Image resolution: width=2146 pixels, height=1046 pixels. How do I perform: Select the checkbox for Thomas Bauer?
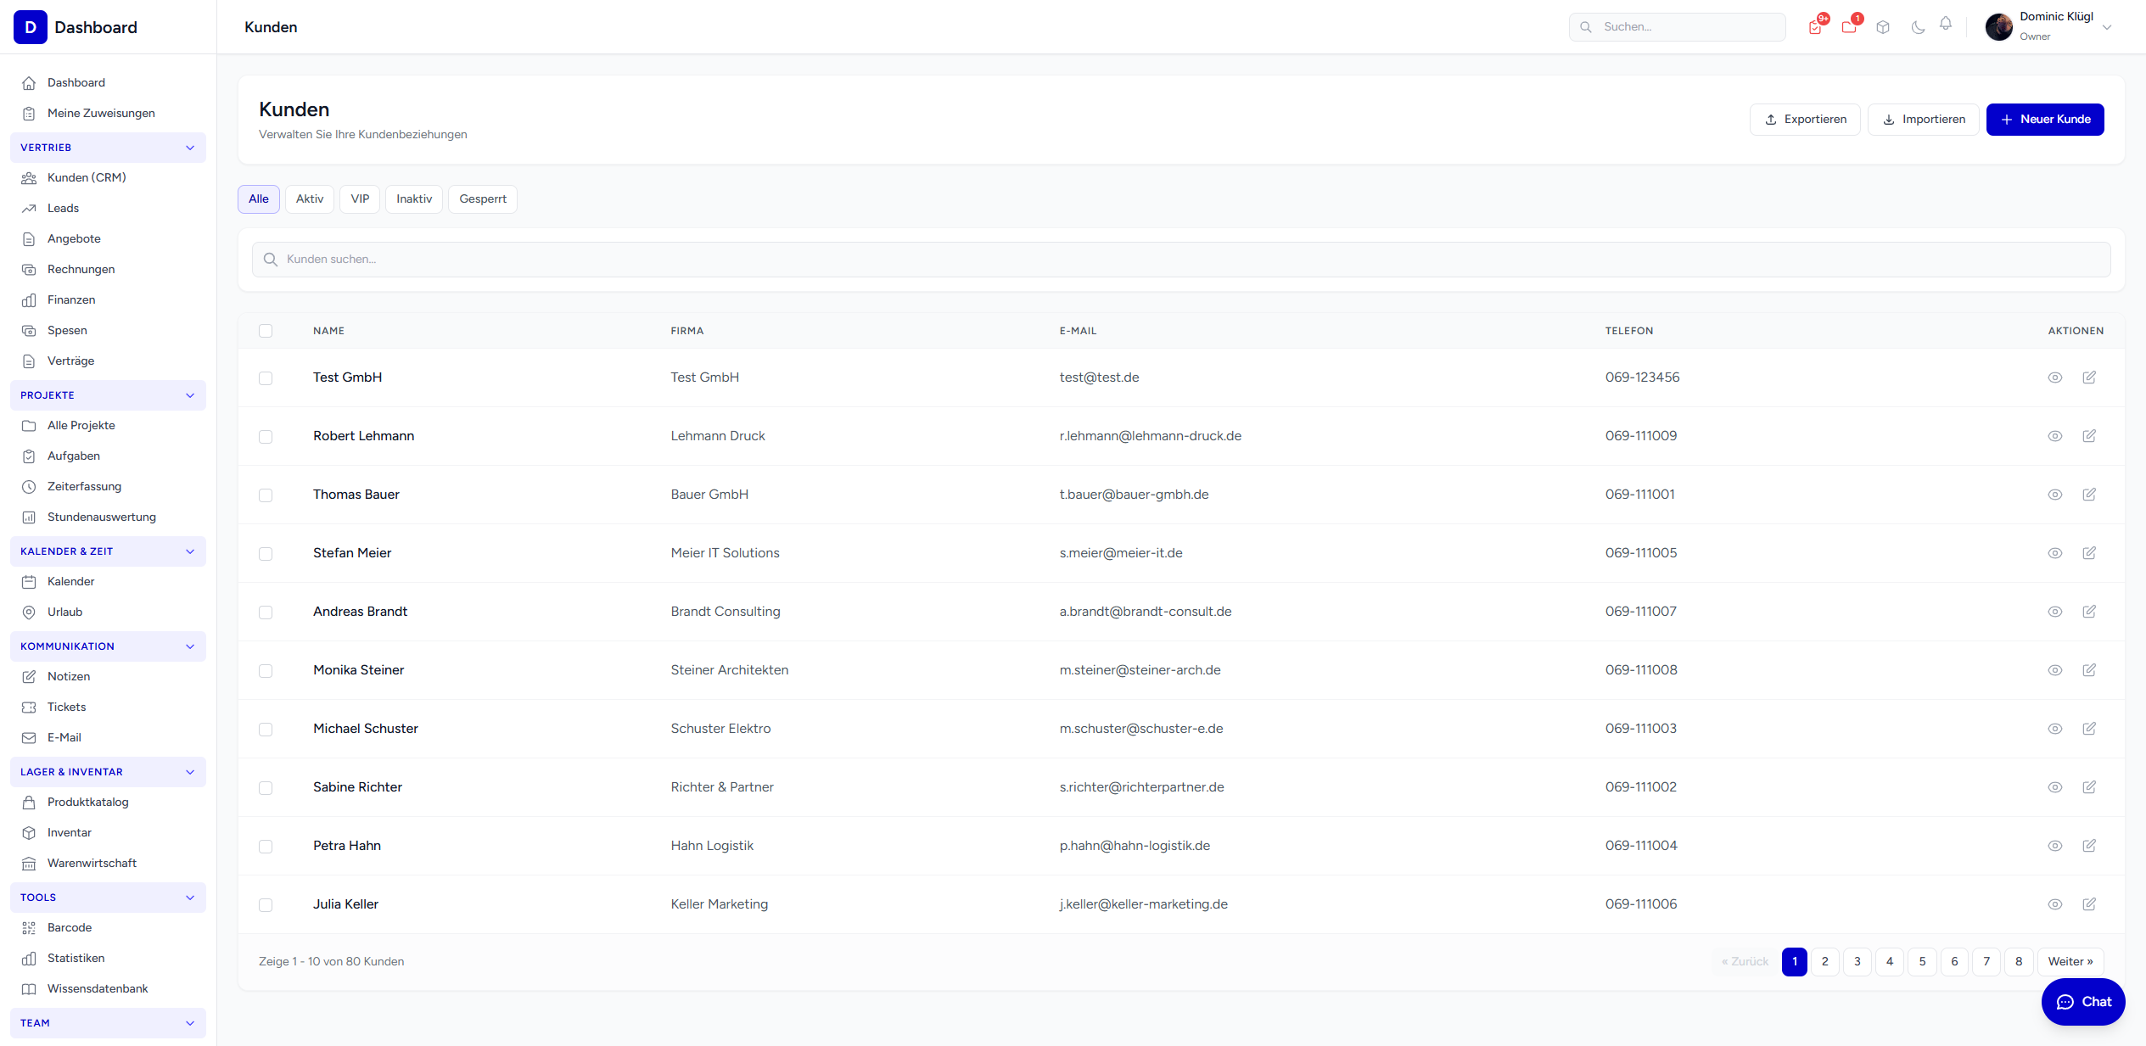click(266, 495)
